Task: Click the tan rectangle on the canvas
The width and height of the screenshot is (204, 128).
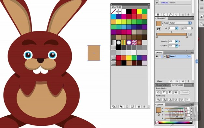Action: click(x=94, y=53)
